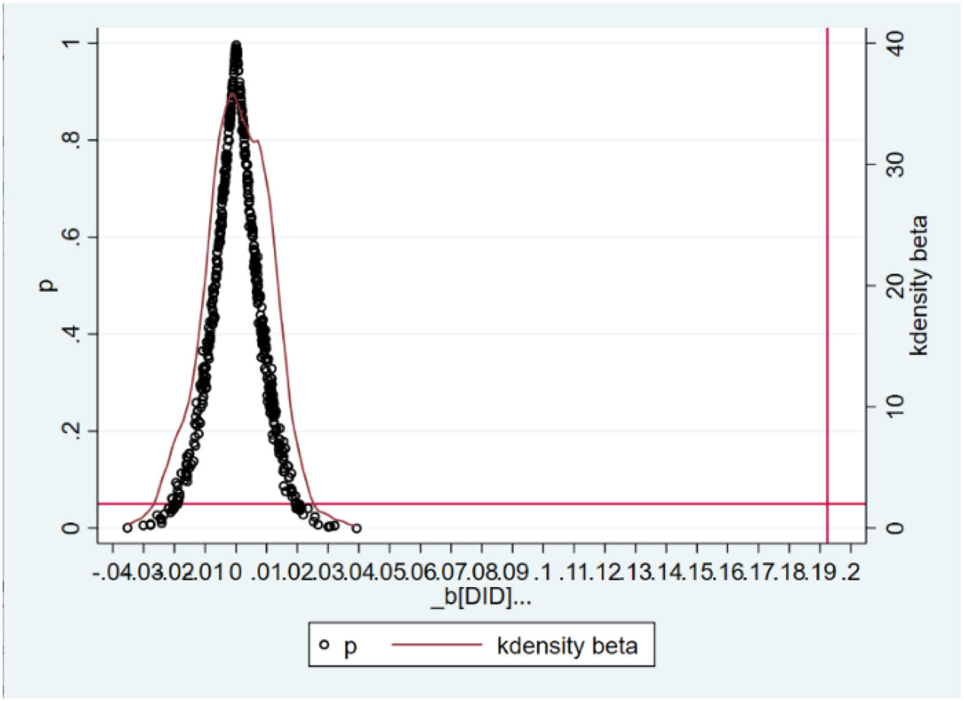
Task: Click the leftmost scatter point of the distribution
Action: pyautogui.click(x=127, y=527)
